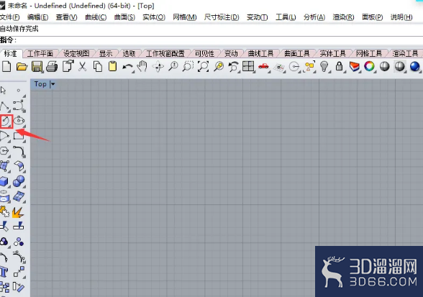This screenshot has width=423, height=297.
Task: Select the Control point curve tool
Action: point(19,106)
